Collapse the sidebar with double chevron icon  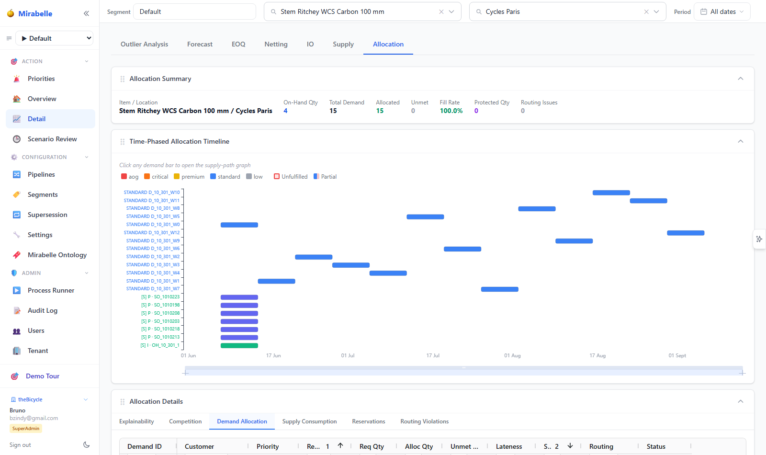[x=86, y=13]
